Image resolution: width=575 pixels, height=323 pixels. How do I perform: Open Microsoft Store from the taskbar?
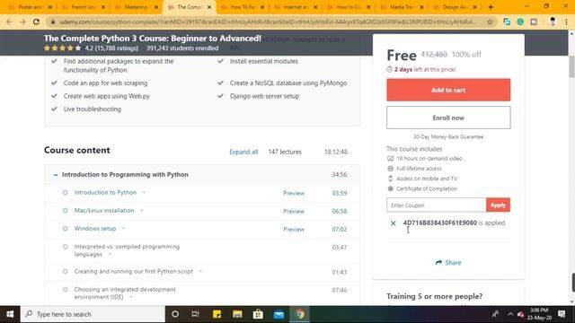pos(258,314)
